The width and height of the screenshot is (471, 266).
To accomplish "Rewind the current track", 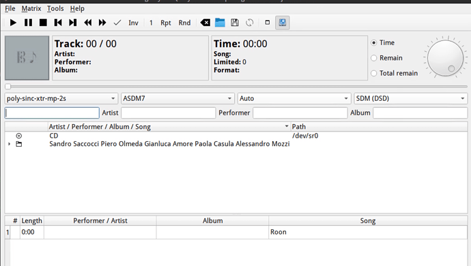I will click(x=87, y=23).
